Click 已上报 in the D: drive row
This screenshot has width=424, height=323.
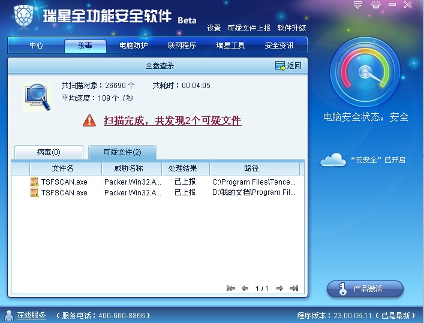(x=185, y=192)
